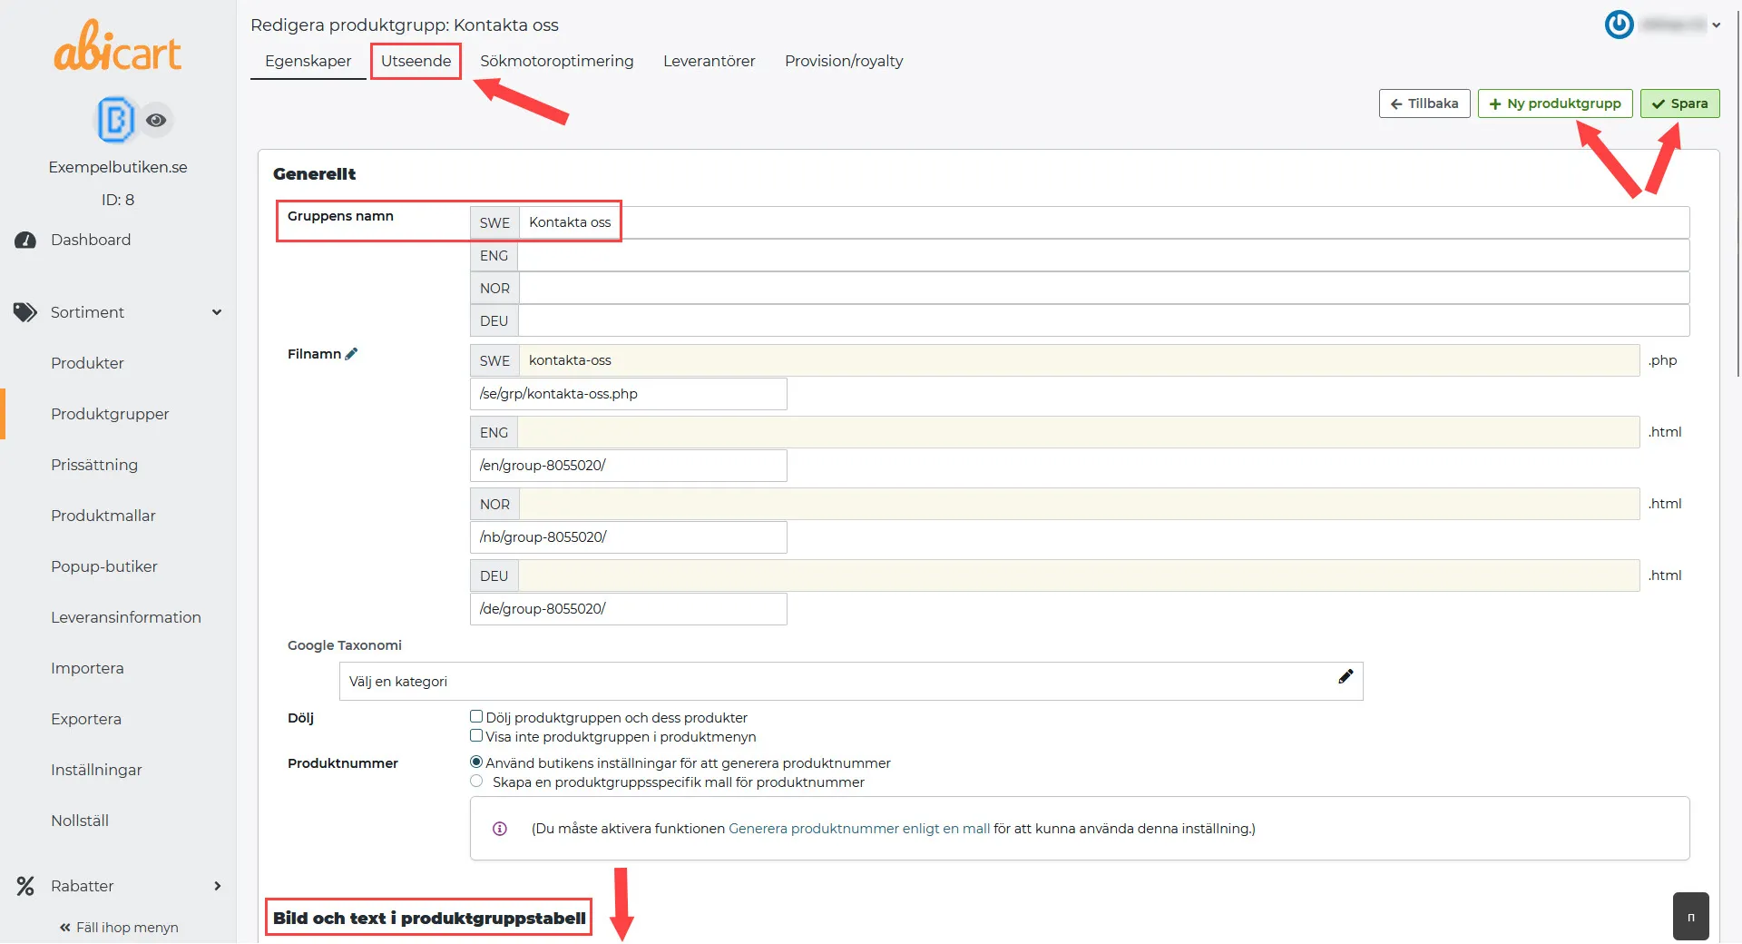Open the Leverantörer tab

(710, 61)
